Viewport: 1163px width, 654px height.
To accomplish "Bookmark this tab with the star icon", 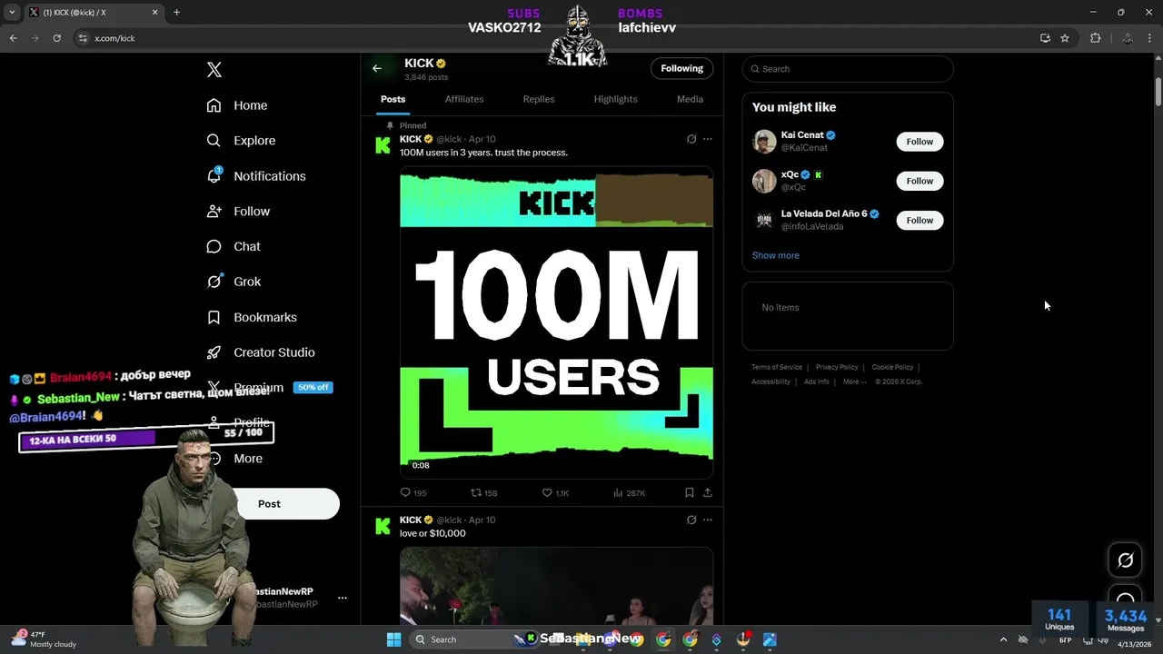I will 1065,38.
